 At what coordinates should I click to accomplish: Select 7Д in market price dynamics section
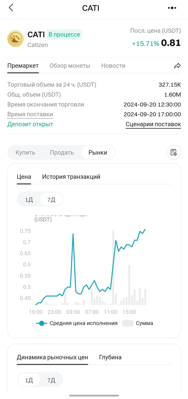[51, 380]
